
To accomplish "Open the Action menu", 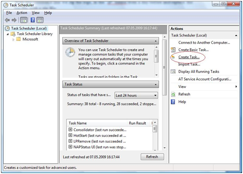I will (22, 13).
